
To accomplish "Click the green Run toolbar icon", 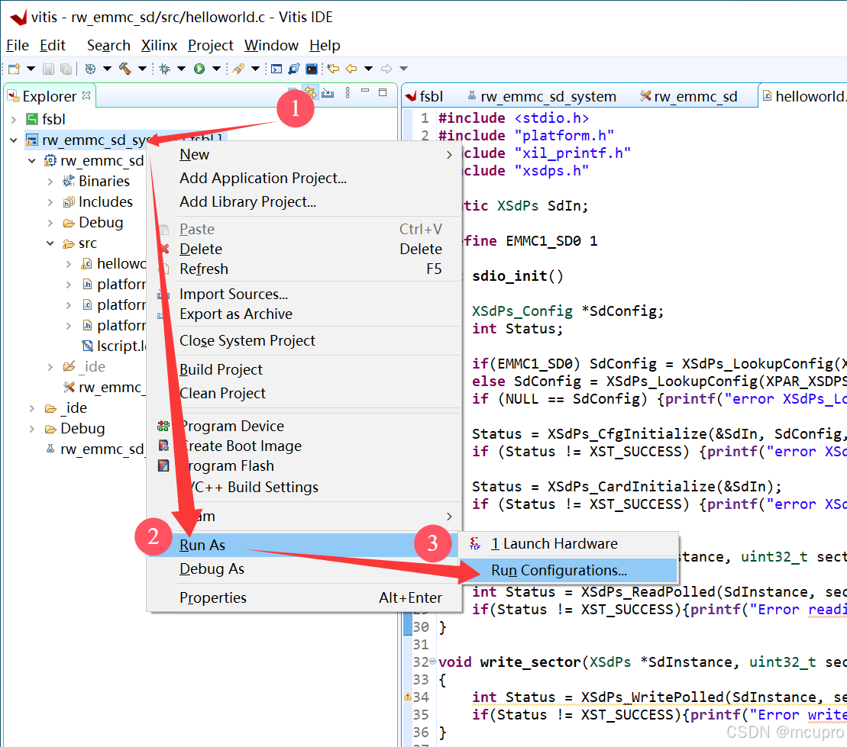I will pyautogui.click(x=199, y=69).
